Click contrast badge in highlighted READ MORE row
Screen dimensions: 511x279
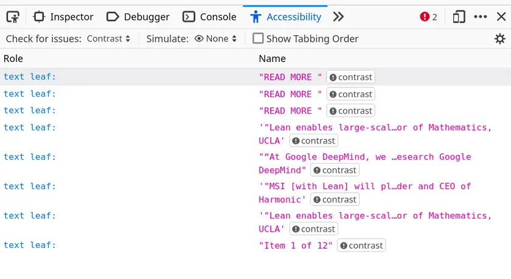click(x=350, y=77)
